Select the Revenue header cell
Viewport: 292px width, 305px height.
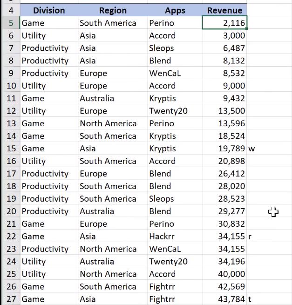[224, 10]
